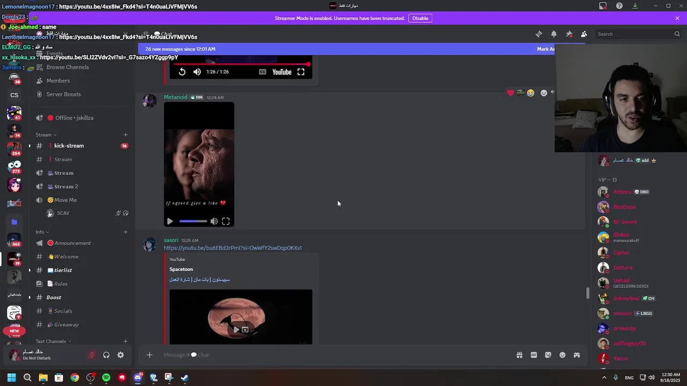The height and width of the screenshot is (386, 687).
Task: Mute the YouTube embed speaker icon
Action: [197, 72]
